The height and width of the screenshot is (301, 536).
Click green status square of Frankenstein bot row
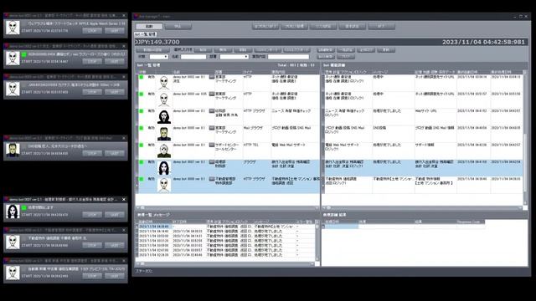point(142,128)
